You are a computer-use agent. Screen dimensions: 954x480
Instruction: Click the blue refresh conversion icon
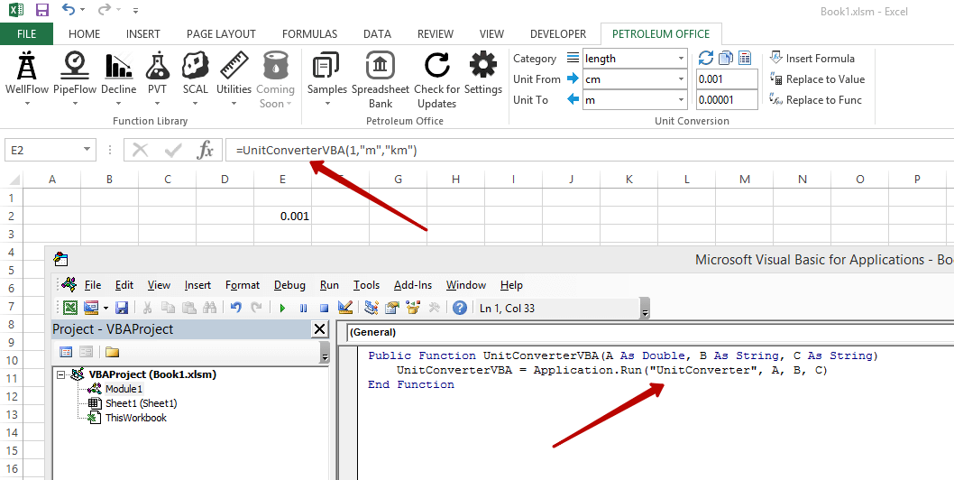706,58
